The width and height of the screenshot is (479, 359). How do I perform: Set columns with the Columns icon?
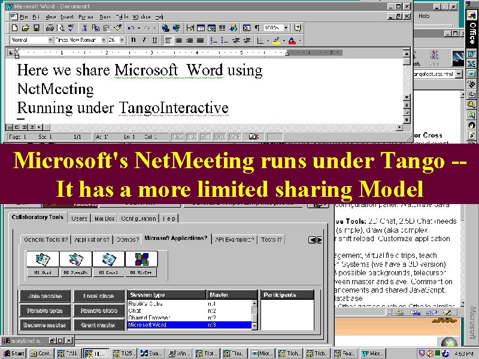(222, 28)
